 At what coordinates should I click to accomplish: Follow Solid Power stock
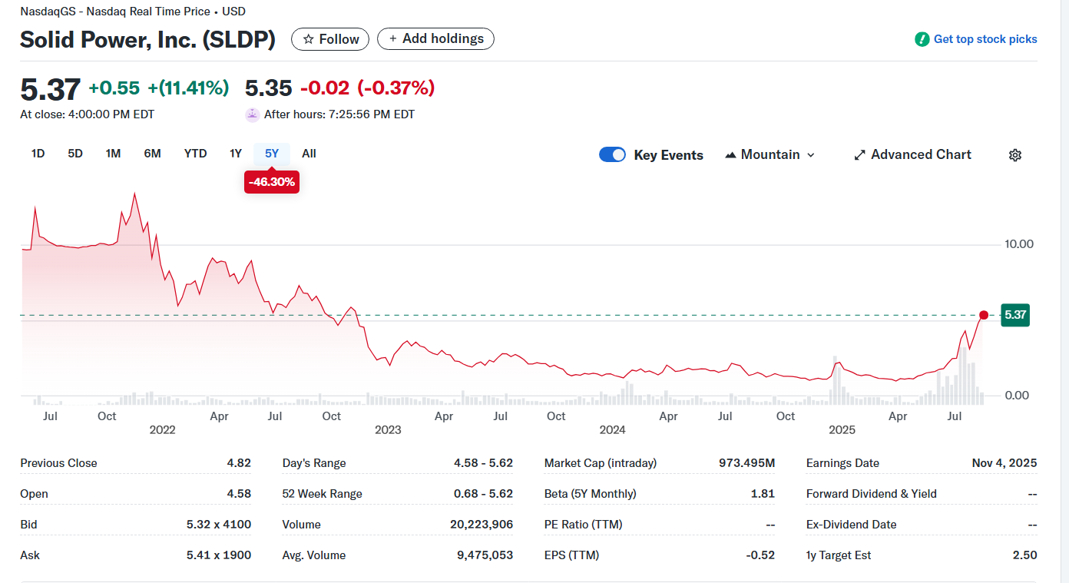330,39
